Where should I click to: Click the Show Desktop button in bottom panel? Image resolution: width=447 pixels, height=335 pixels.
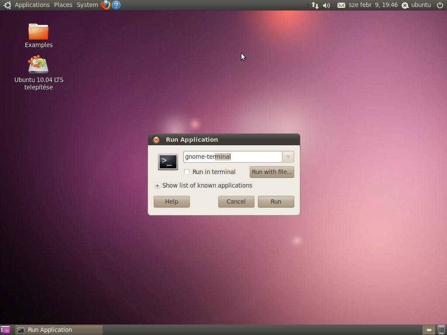point(5,330)
